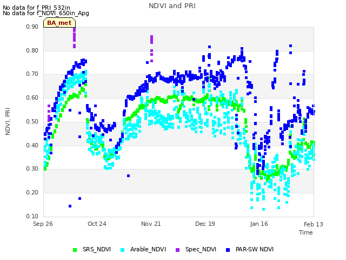Screen dimensions: 346x260
Task: Click the 'NDVI, PRI' y-axis title
Action: pyautogui.click(x=8, y=121)
